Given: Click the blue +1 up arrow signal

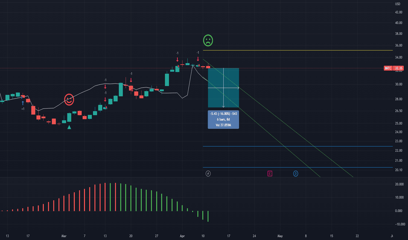Looking at the screenshot, I should click(x=23, y=103).
